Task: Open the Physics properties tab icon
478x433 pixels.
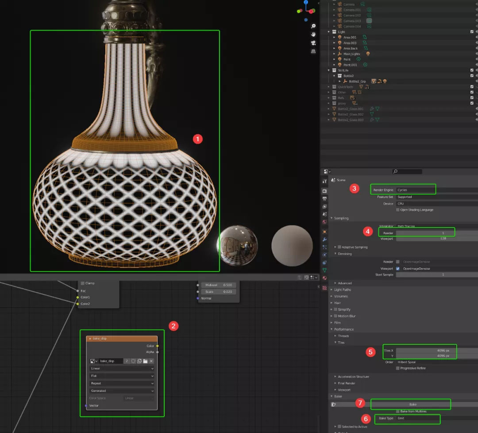Action: (325, 255)
